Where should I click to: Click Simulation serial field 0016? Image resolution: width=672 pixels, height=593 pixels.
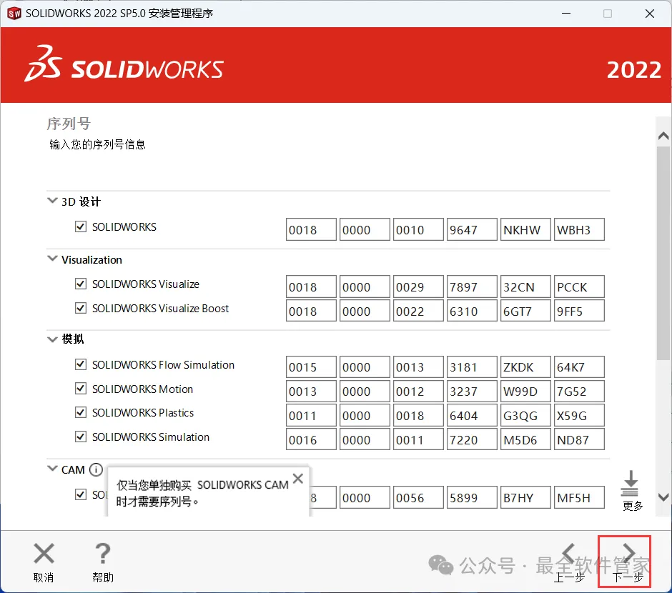point(311,439)
